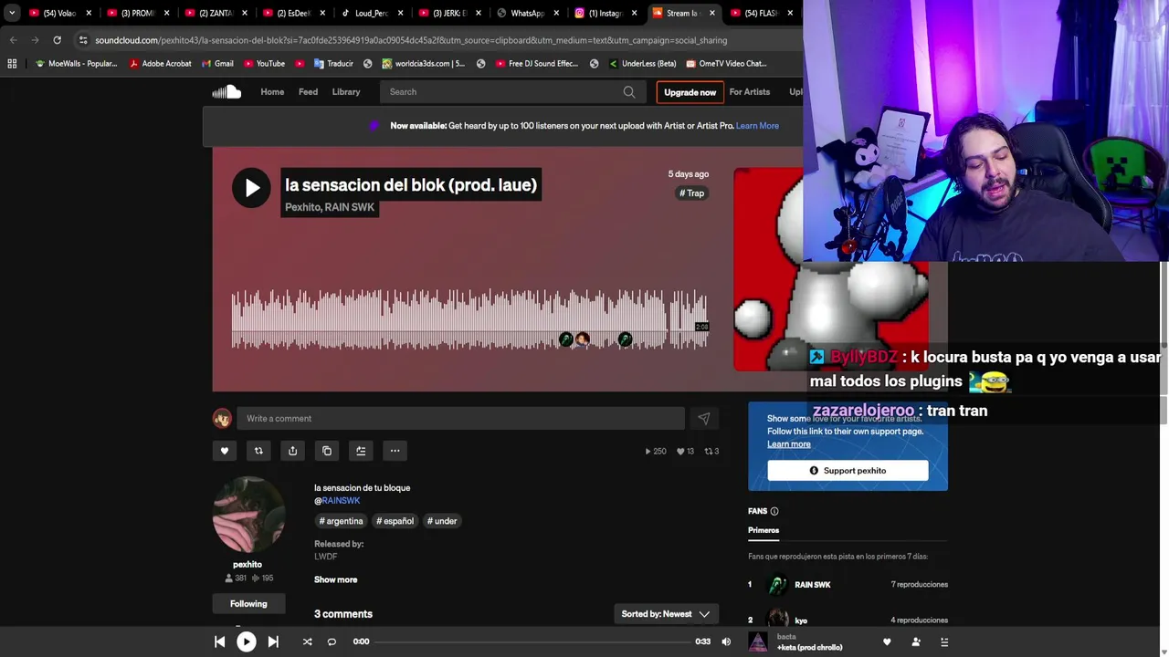
Task: Send the comment with the paper plane icon
Action: tap(703, 419)
